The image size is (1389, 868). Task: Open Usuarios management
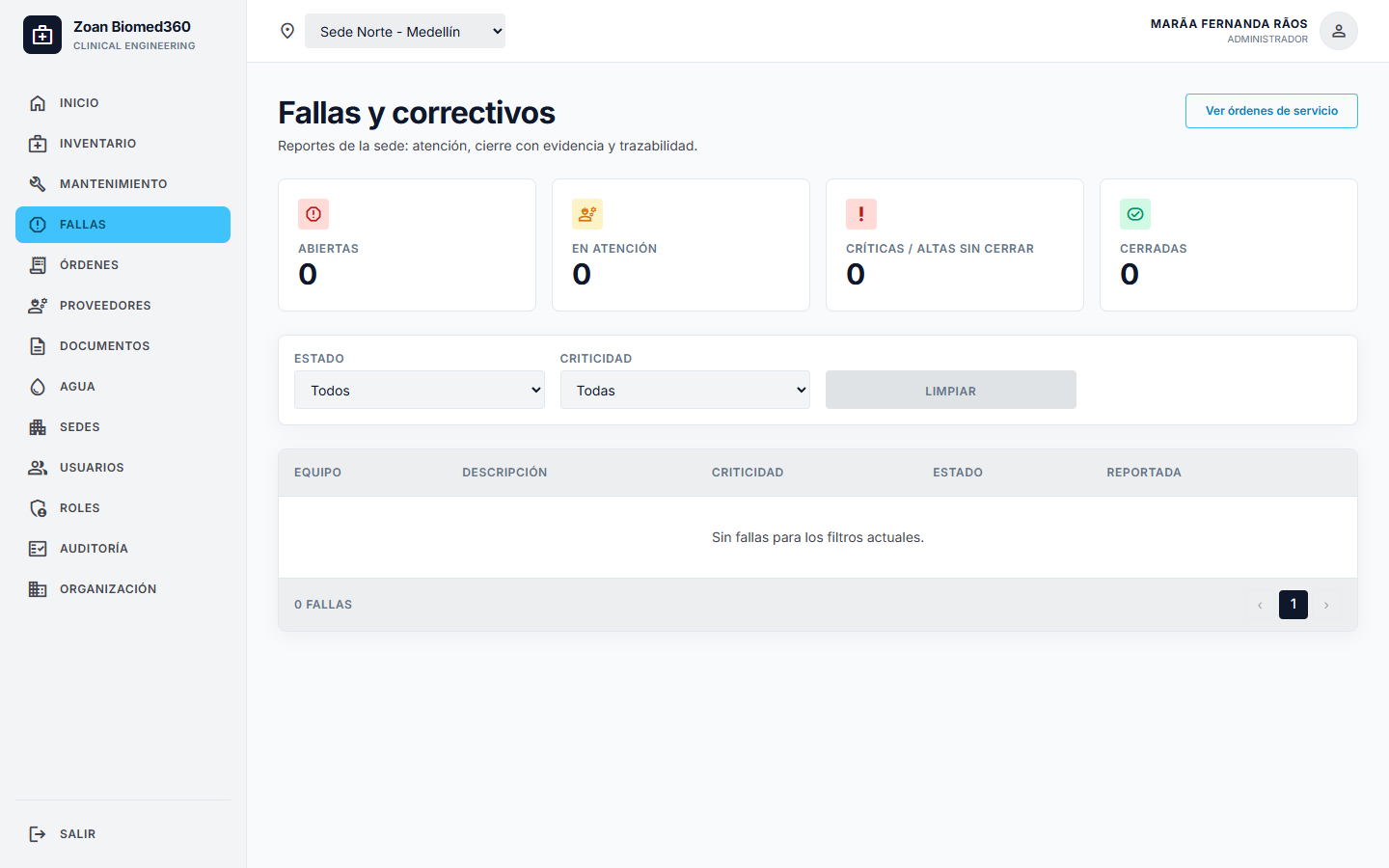tap(123, 468)
